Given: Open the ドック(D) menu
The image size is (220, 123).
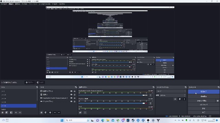Looking at the screenshot, I should 24,4.
